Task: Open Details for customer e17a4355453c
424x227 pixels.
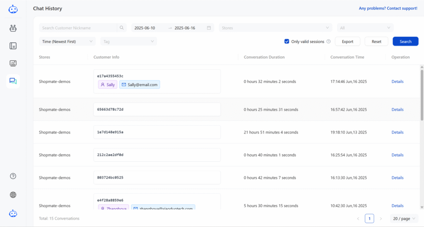Action: [397, 82]
